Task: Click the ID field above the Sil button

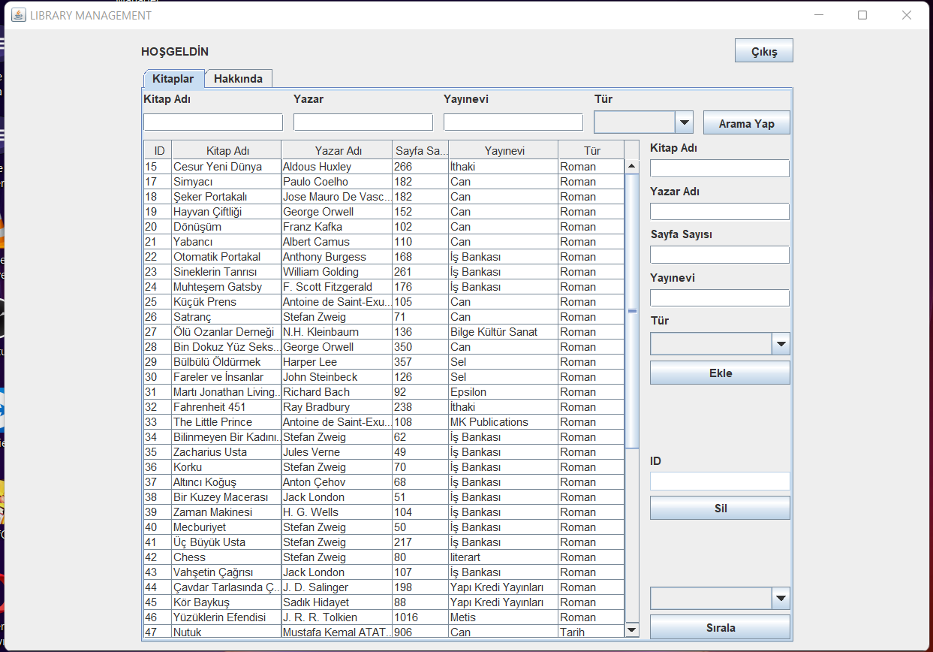Action: 719,481
